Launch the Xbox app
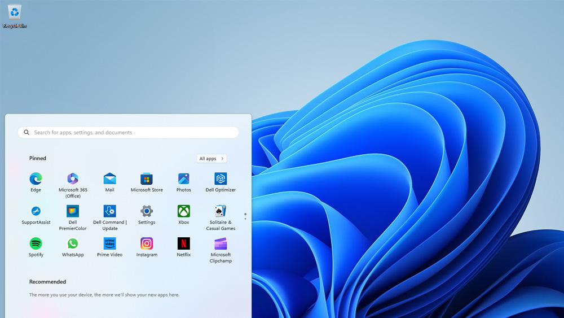 tap(183, 215)
